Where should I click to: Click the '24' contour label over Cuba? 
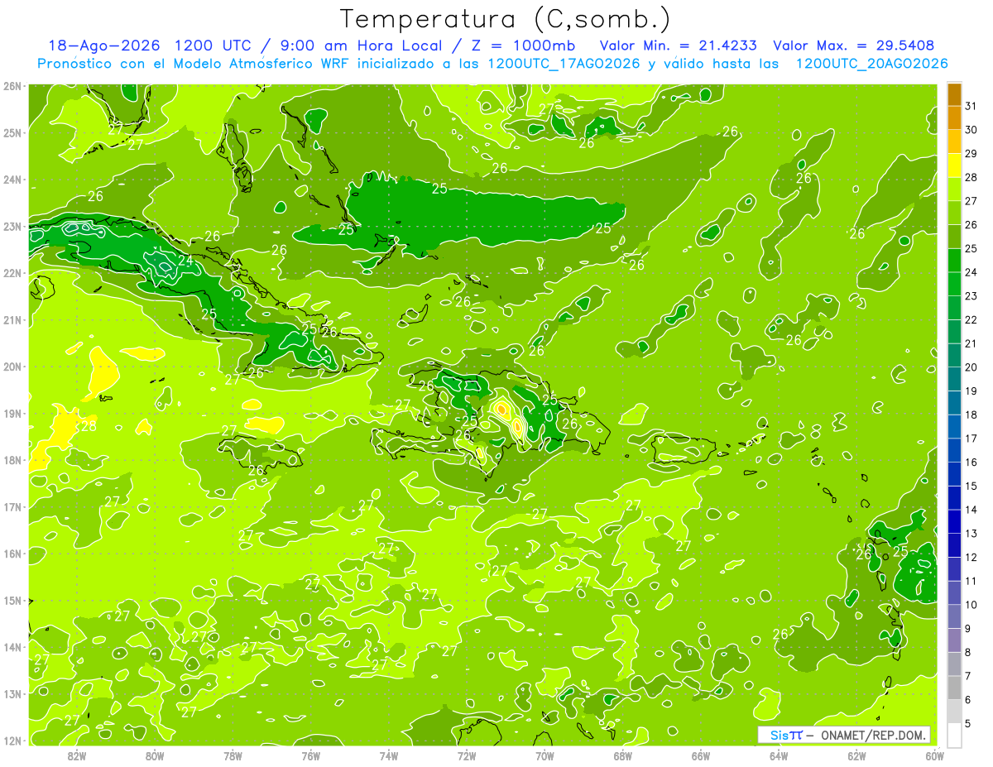[185, 261]
